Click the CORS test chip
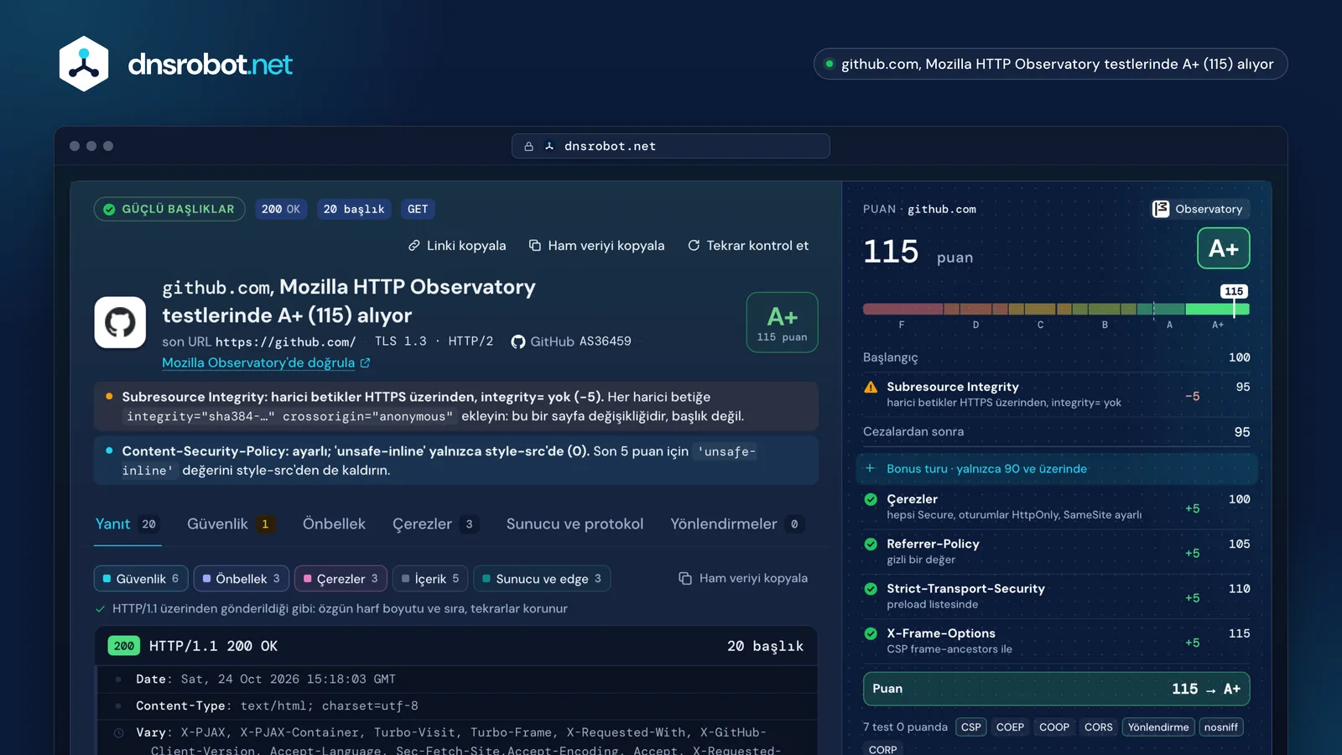The image size is (1342, 755). [x=1098, y=727]
